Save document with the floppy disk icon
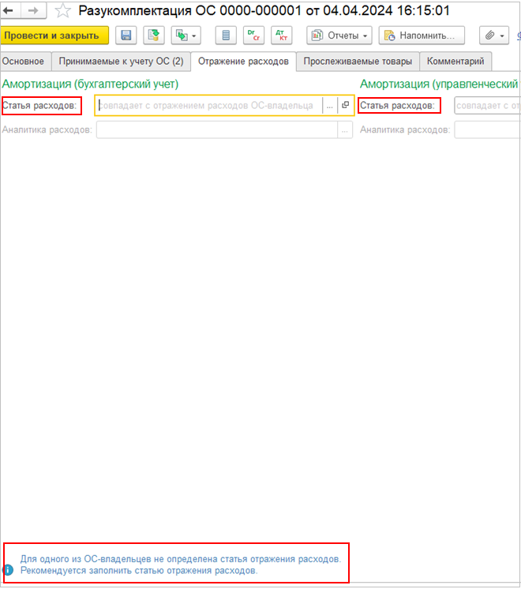The image size is (521, 589). point(126,36)
